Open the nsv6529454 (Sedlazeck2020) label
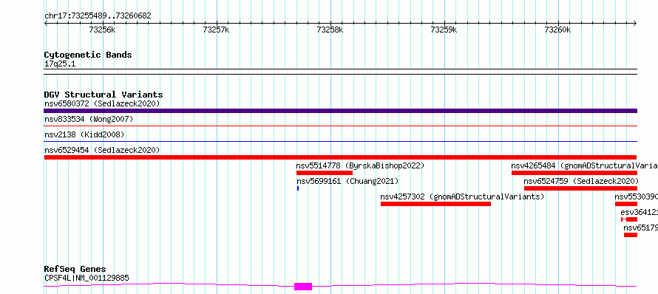This screenshot has height=294, width=658. 102,150
